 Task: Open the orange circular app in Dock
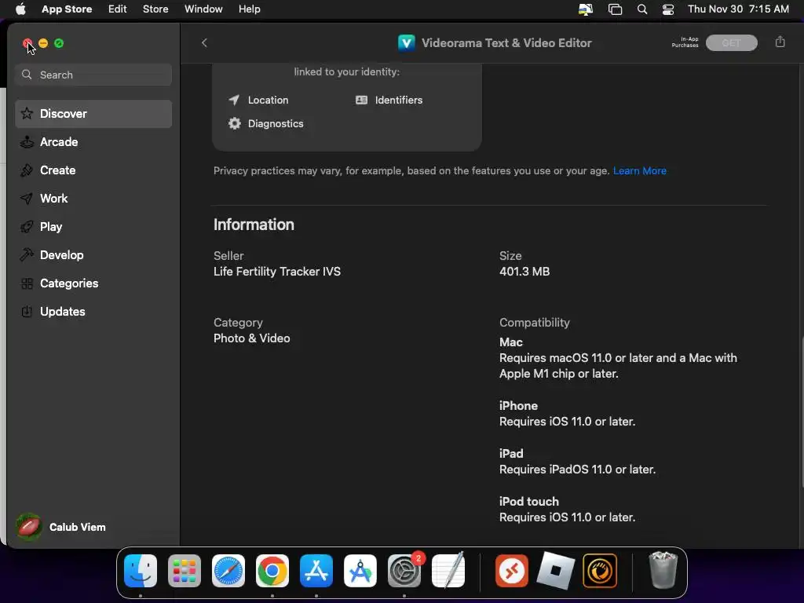point(600,571)
